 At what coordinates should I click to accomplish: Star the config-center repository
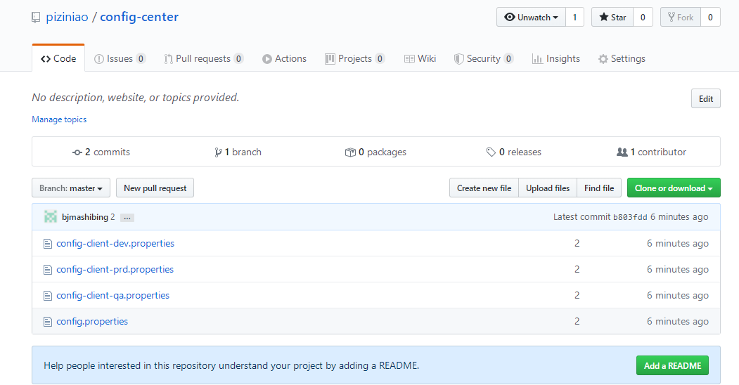[612, 18]
